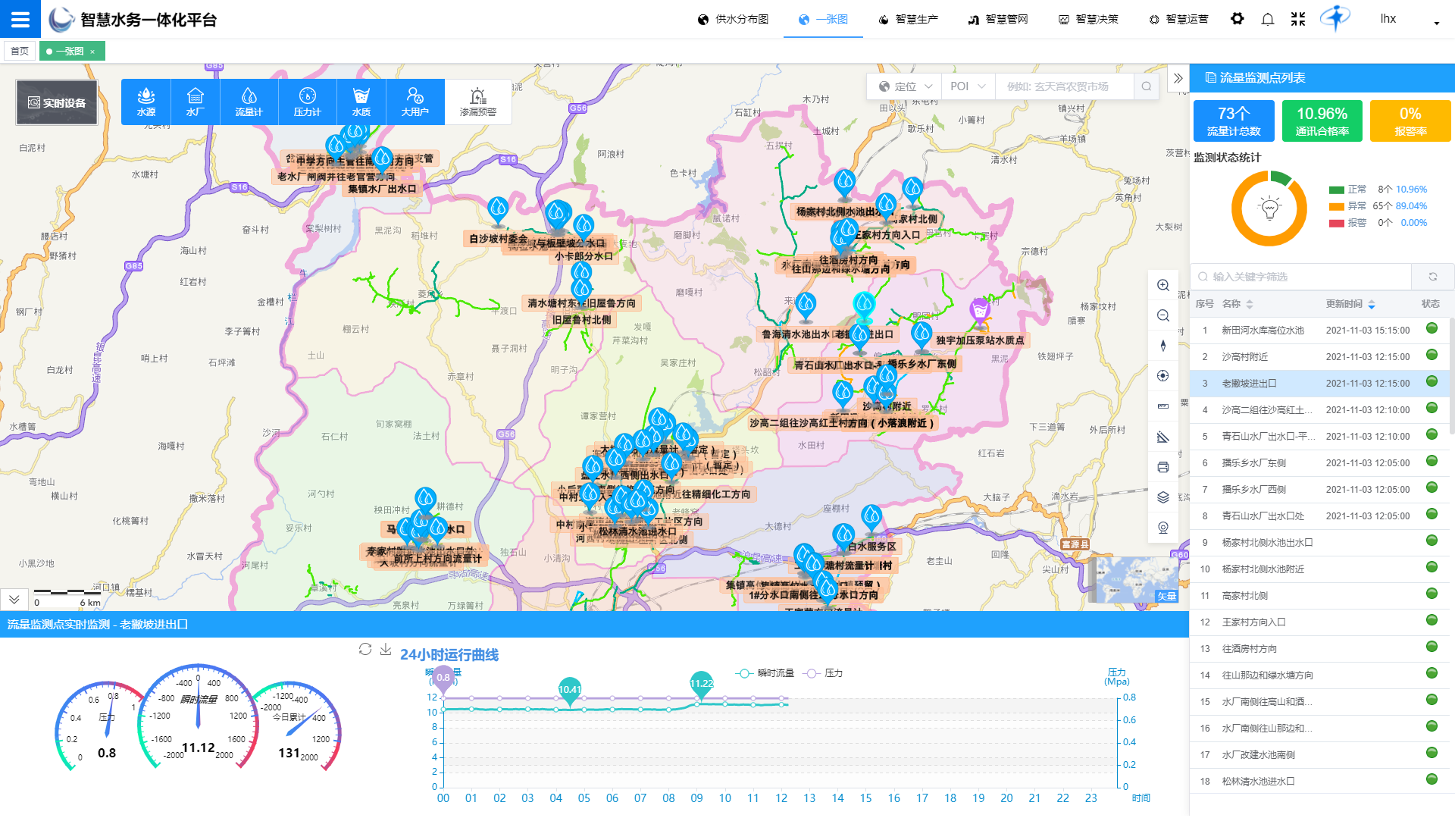
Task: Select 沙高村附近 in the monitoring list
Action: tap(1244, 357)
